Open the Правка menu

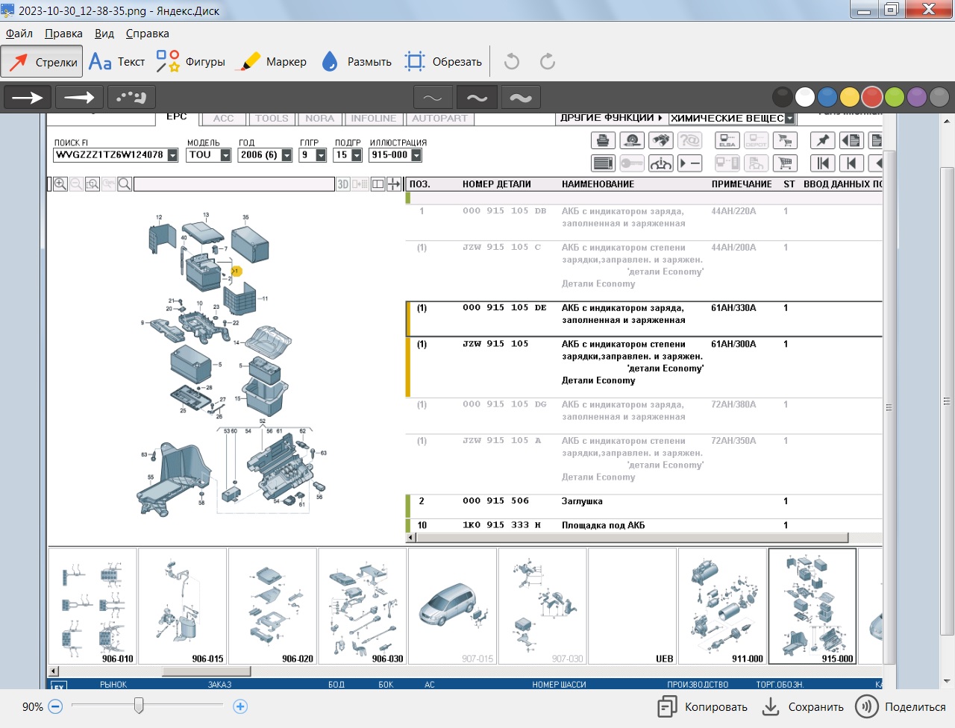click(x=63, y=34)
